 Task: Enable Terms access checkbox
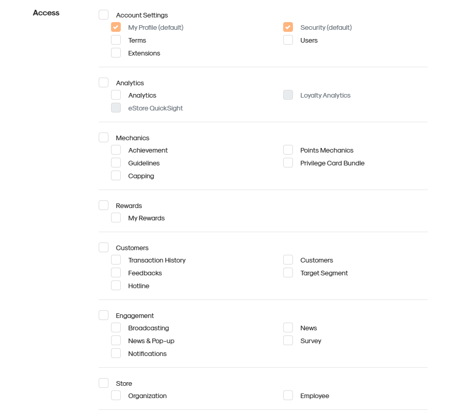pyautogui.click(x=116, y=40)
